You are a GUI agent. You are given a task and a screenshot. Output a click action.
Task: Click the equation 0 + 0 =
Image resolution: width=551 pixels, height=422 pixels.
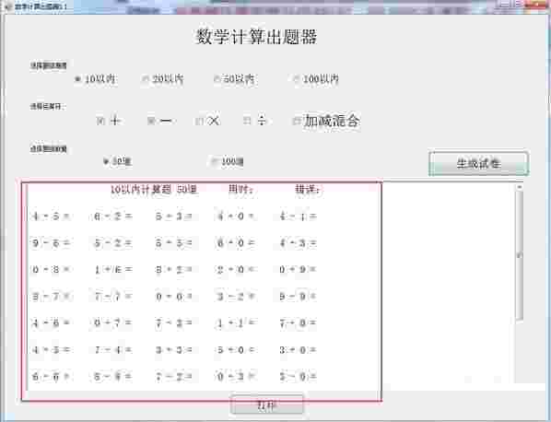174,296
